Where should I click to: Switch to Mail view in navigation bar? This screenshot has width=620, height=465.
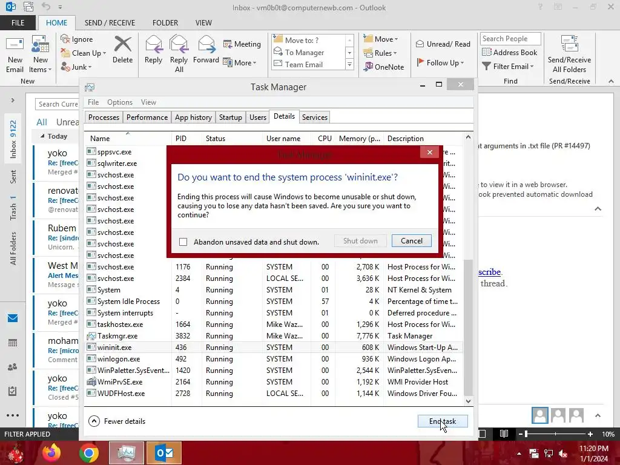click(13, 318)
